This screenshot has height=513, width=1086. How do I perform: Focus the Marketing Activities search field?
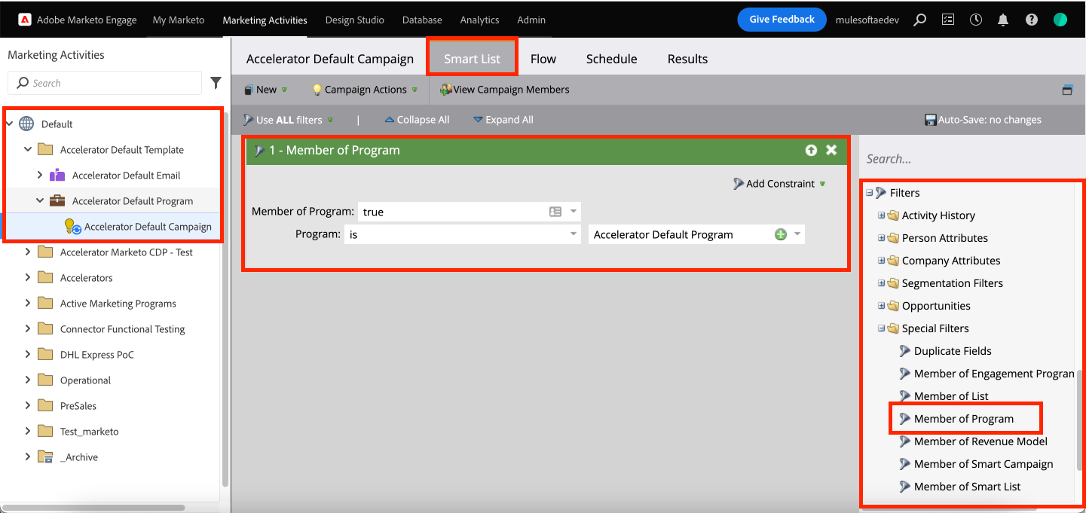105,83
